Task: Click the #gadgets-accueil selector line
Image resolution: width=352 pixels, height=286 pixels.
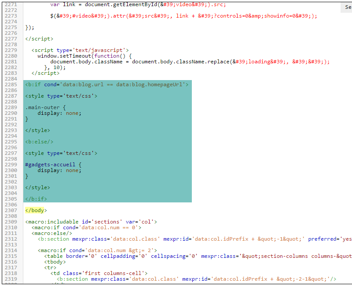Action: tap(53, 165)
